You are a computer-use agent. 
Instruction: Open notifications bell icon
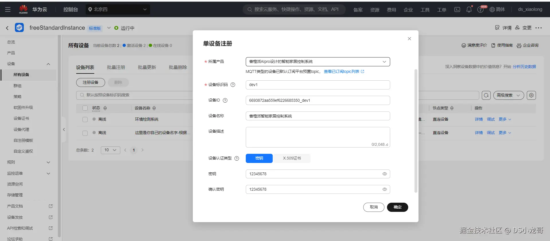click(469, 9)
